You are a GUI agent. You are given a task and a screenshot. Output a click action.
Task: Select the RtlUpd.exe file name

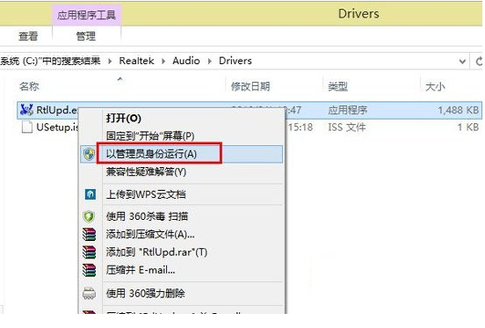pos(57,110)
